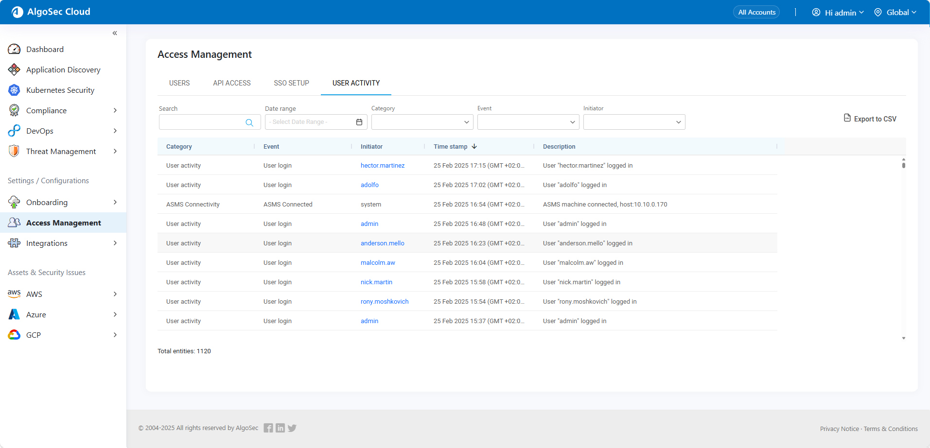Open AlgoSec Twitter page icon
Viewport: 930px width, 448px height.
(x=292, y=428)
